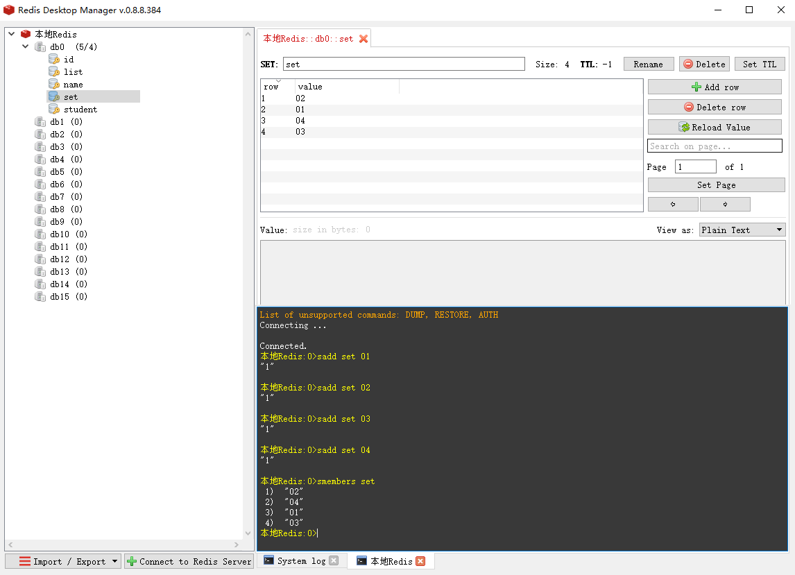The image size is (795, 575).
Task: Collapse the db0 database node
Action: 26,46
